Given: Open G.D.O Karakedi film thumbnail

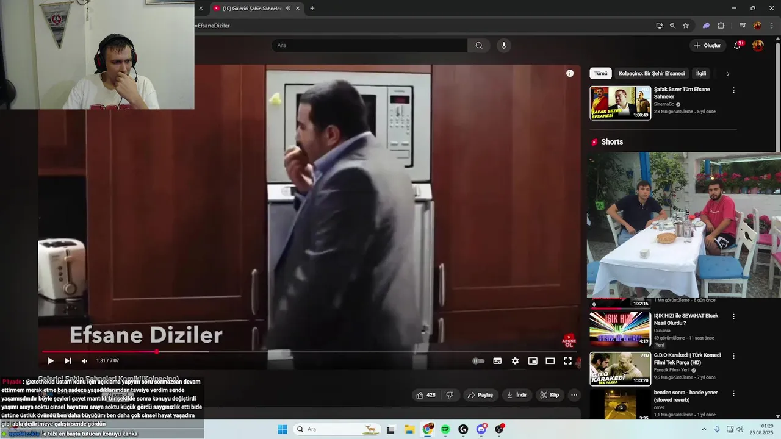Looking at the screenshot, I should coord(620,369).
